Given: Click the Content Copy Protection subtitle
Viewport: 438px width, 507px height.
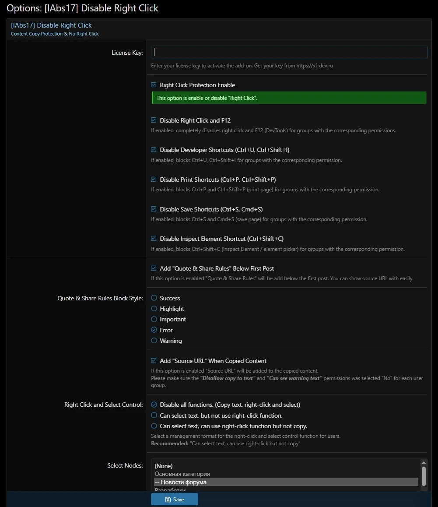Looking at the screenshot, I should click(x=55, y=34).
